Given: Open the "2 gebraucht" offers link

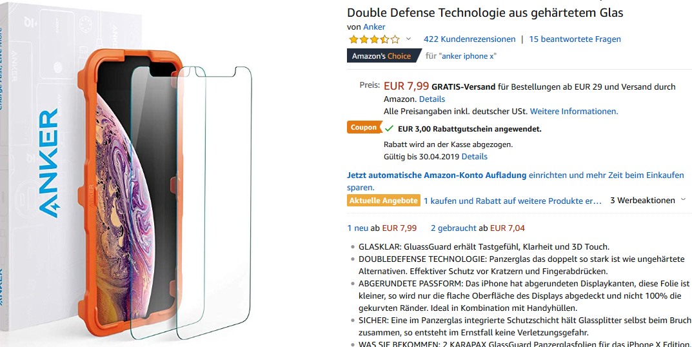Looking at the screenshot, I should pos(453,228).
